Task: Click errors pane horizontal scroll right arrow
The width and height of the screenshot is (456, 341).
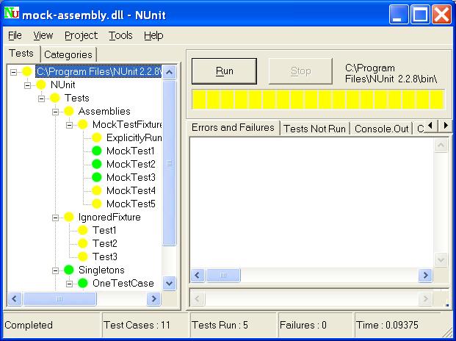Action: coord(425,276)
